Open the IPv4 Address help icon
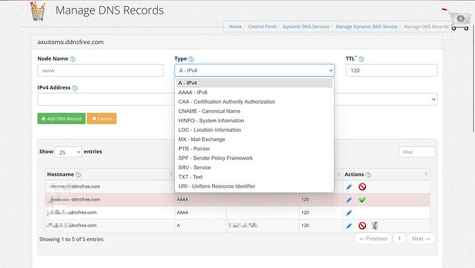The height and width of the screenshot is (268, 475). [75, 88]
